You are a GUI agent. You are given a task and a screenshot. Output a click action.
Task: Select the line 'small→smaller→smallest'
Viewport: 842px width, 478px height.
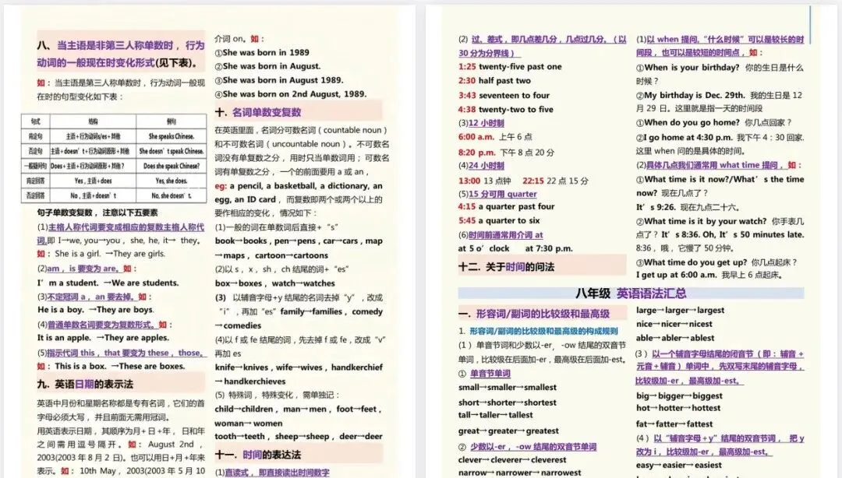click(x=508, y=388)
